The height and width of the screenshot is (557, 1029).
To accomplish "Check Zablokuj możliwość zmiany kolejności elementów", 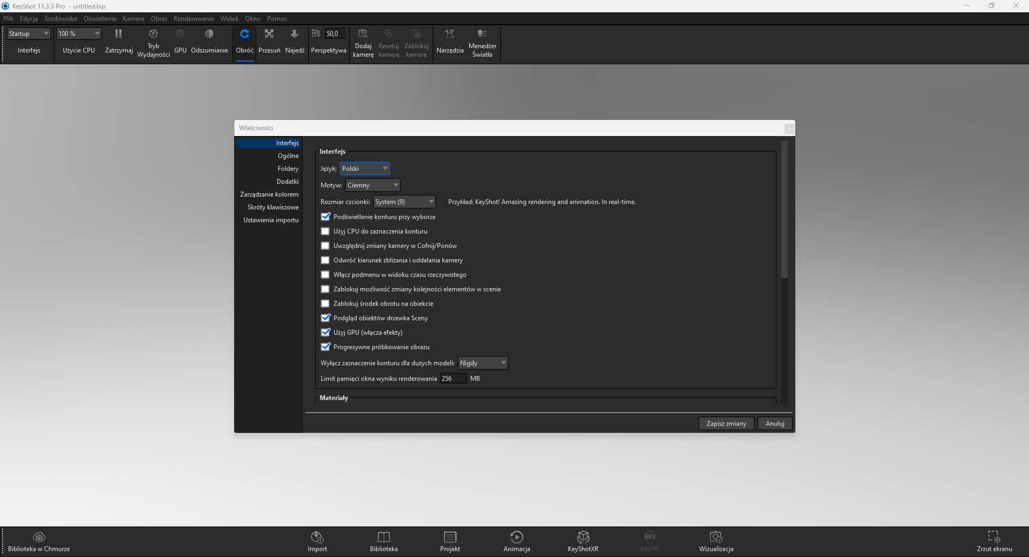I will [325, 289].
